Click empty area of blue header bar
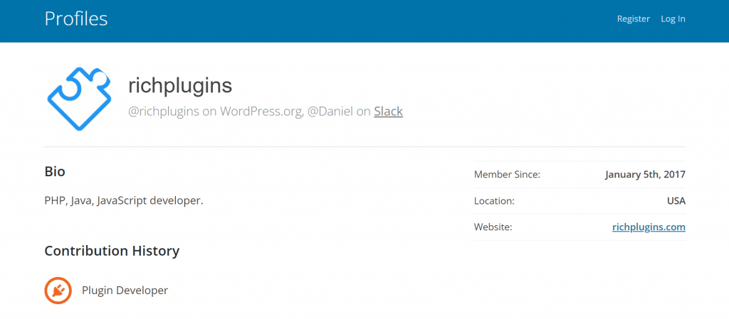 356,20
